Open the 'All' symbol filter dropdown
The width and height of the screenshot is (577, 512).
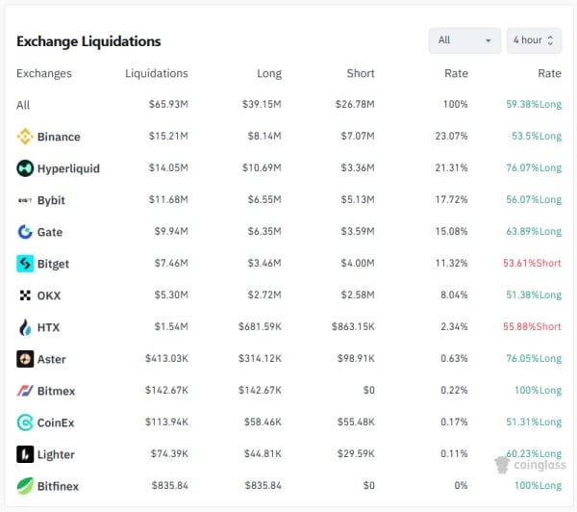[x=464, y=40]
